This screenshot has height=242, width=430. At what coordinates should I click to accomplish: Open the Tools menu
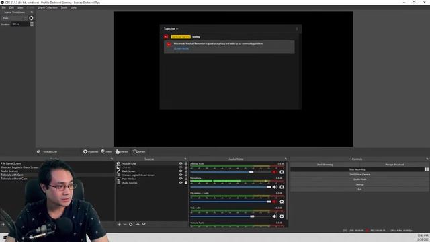tap(64, 7)
